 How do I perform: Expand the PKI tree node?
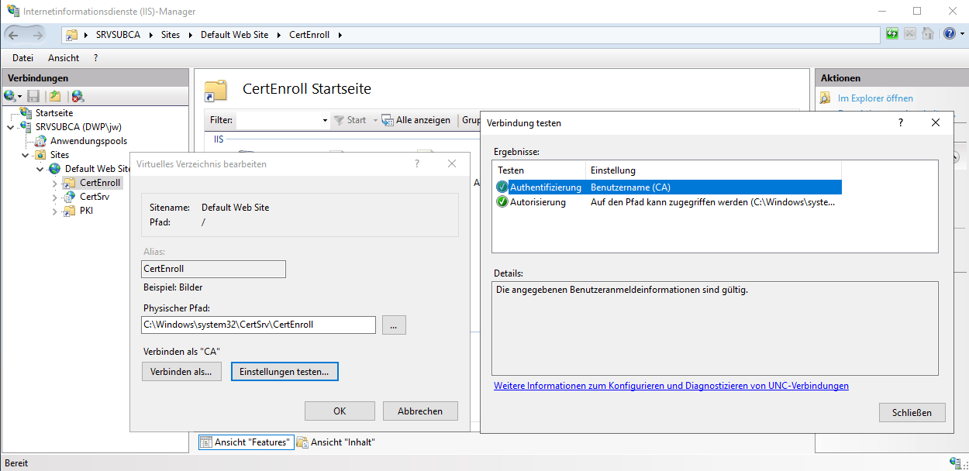click(55, 211)
